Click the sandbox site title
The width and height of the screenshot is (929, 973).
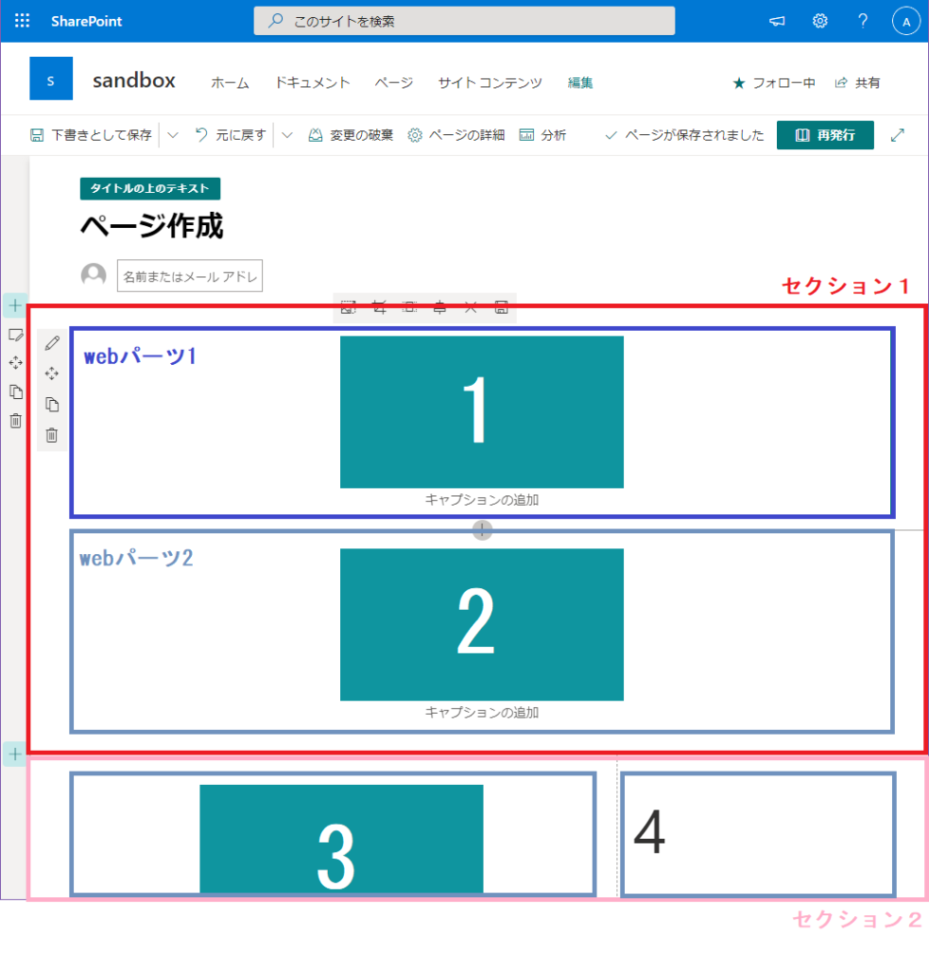click(x=134, y=81)
